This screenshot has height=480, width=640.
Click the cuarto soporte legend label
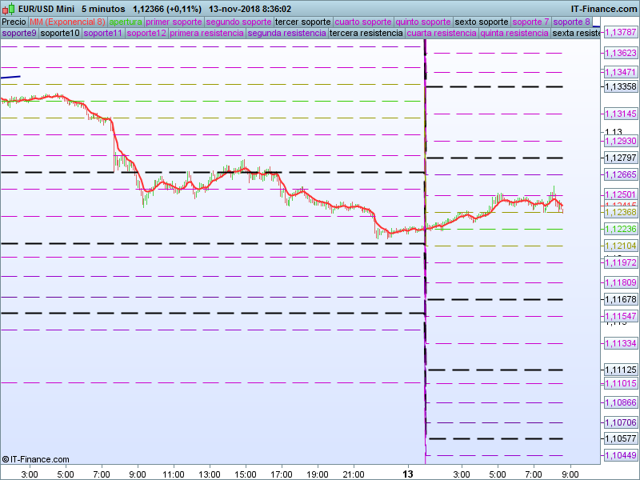coord(363,22)
